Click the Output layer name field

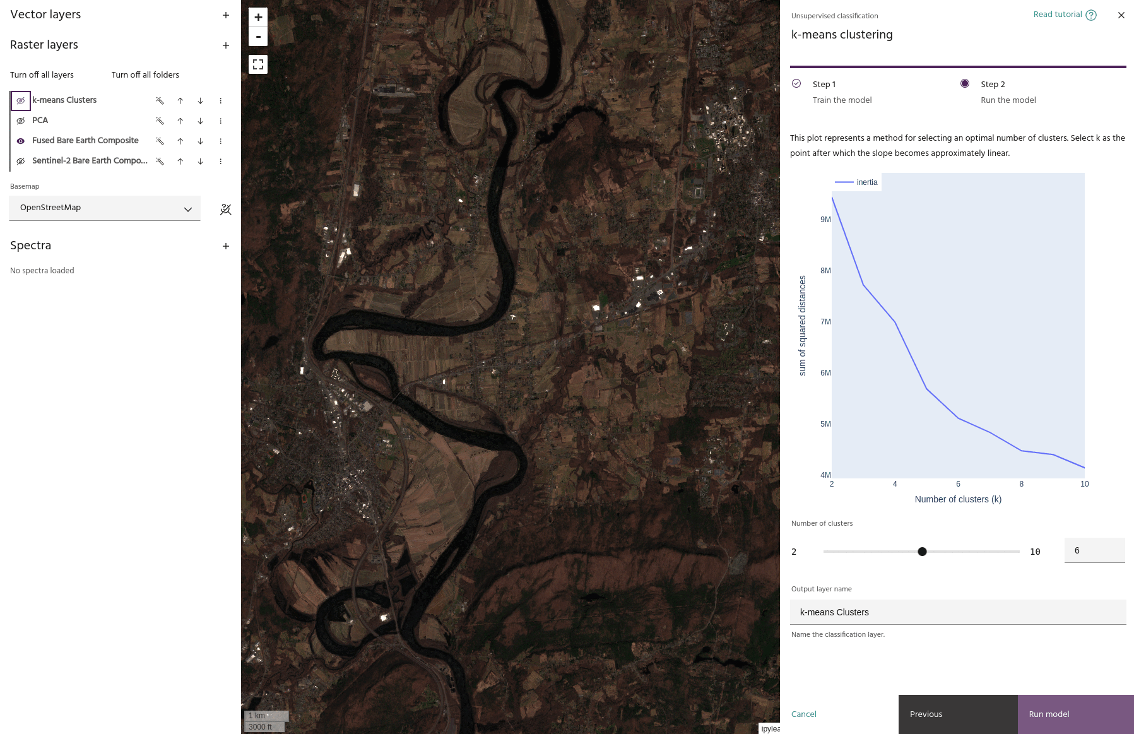958,612
